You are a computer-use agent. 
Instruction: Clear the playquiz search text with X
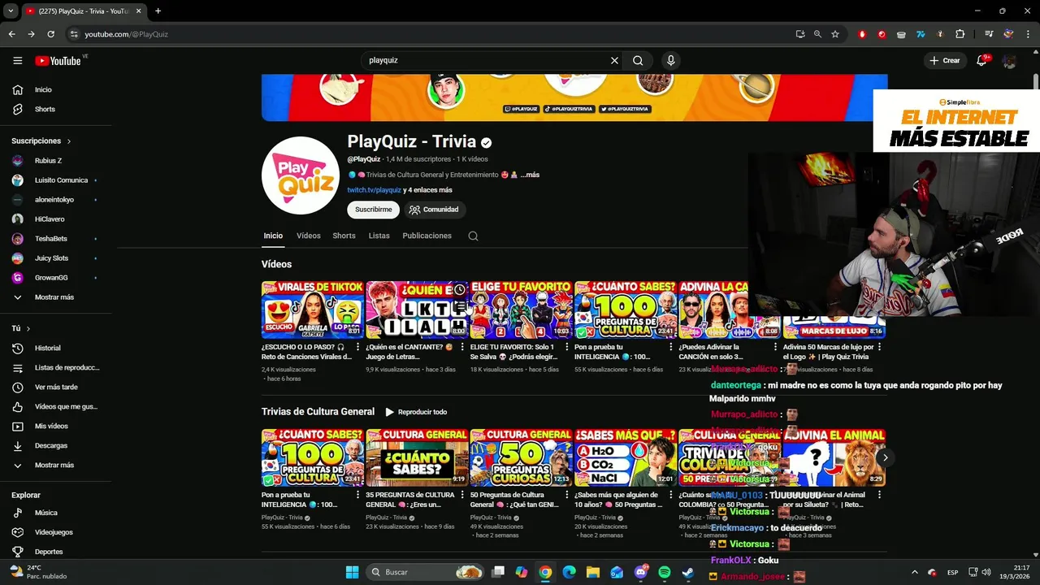coord(614,60)
